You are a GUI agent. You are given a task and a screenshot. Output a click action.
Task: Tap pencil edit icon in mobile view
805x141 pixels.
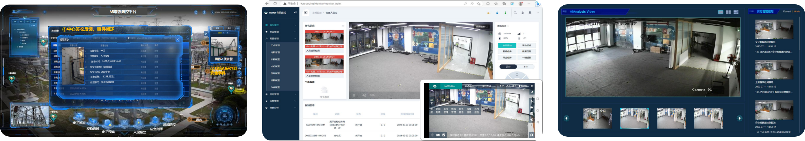[x=443, y=135]
